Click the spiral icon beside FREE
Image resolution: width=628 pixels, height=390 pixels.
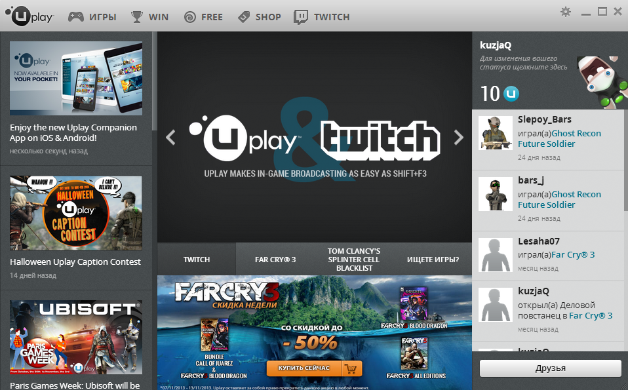(x=190, y=17)
